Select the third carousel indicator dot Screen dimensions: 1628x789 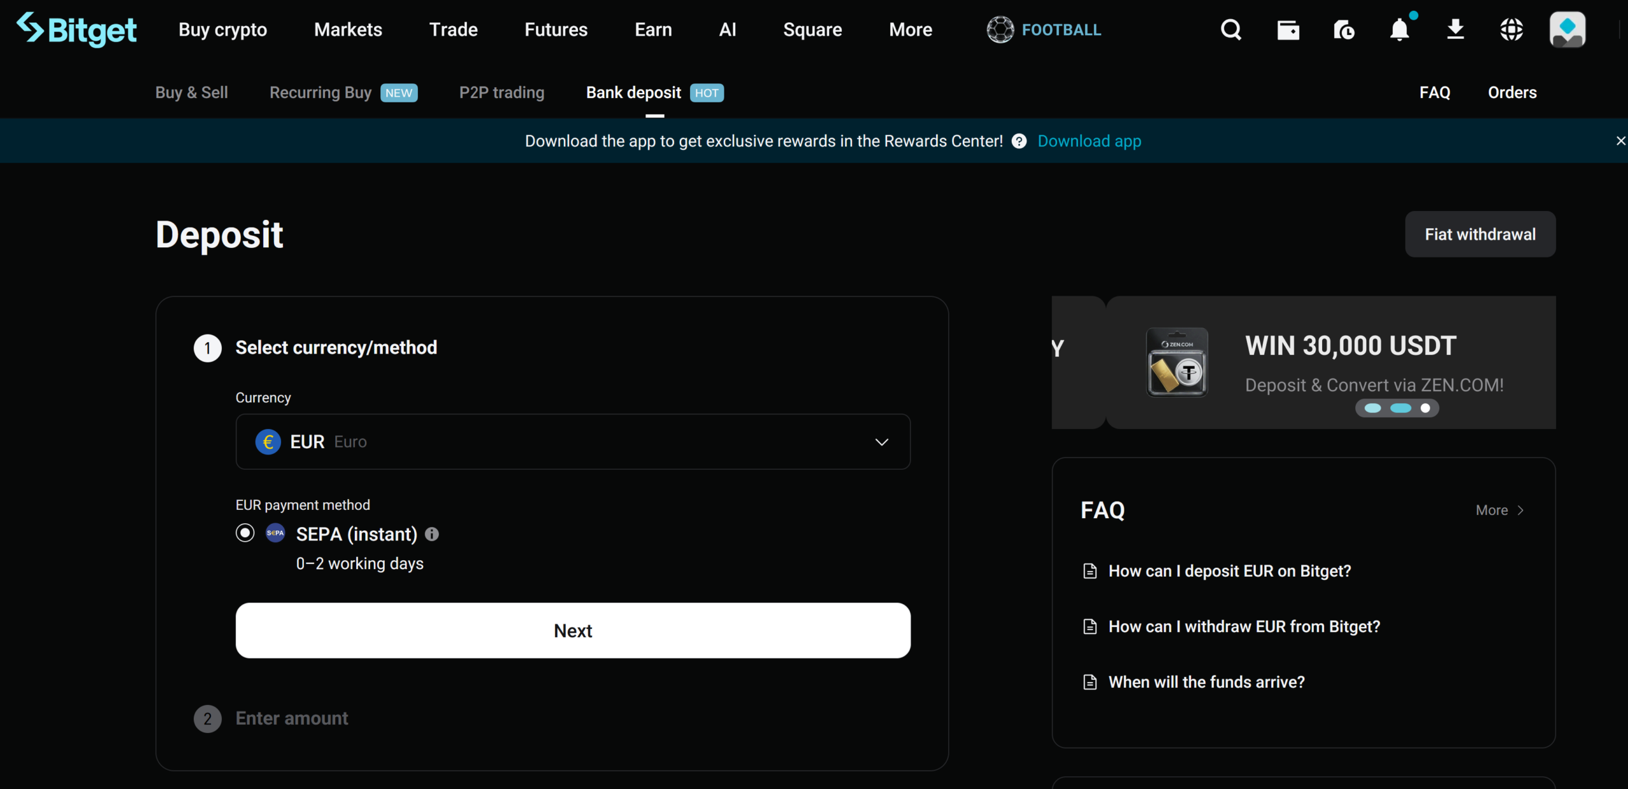click(1426, 408)
